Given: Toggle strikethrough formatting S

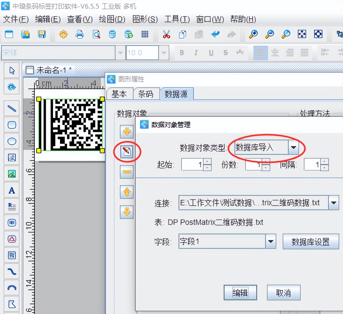Looking at the screenshot, I should click(226, 53).
